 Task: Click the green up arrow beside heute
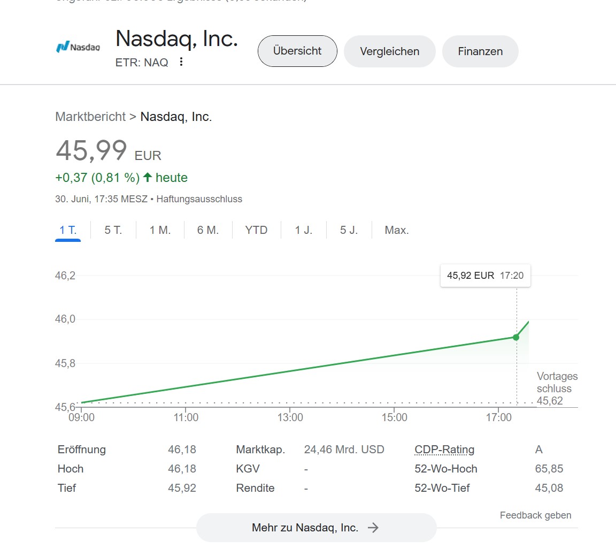click(x=148, y=177)
